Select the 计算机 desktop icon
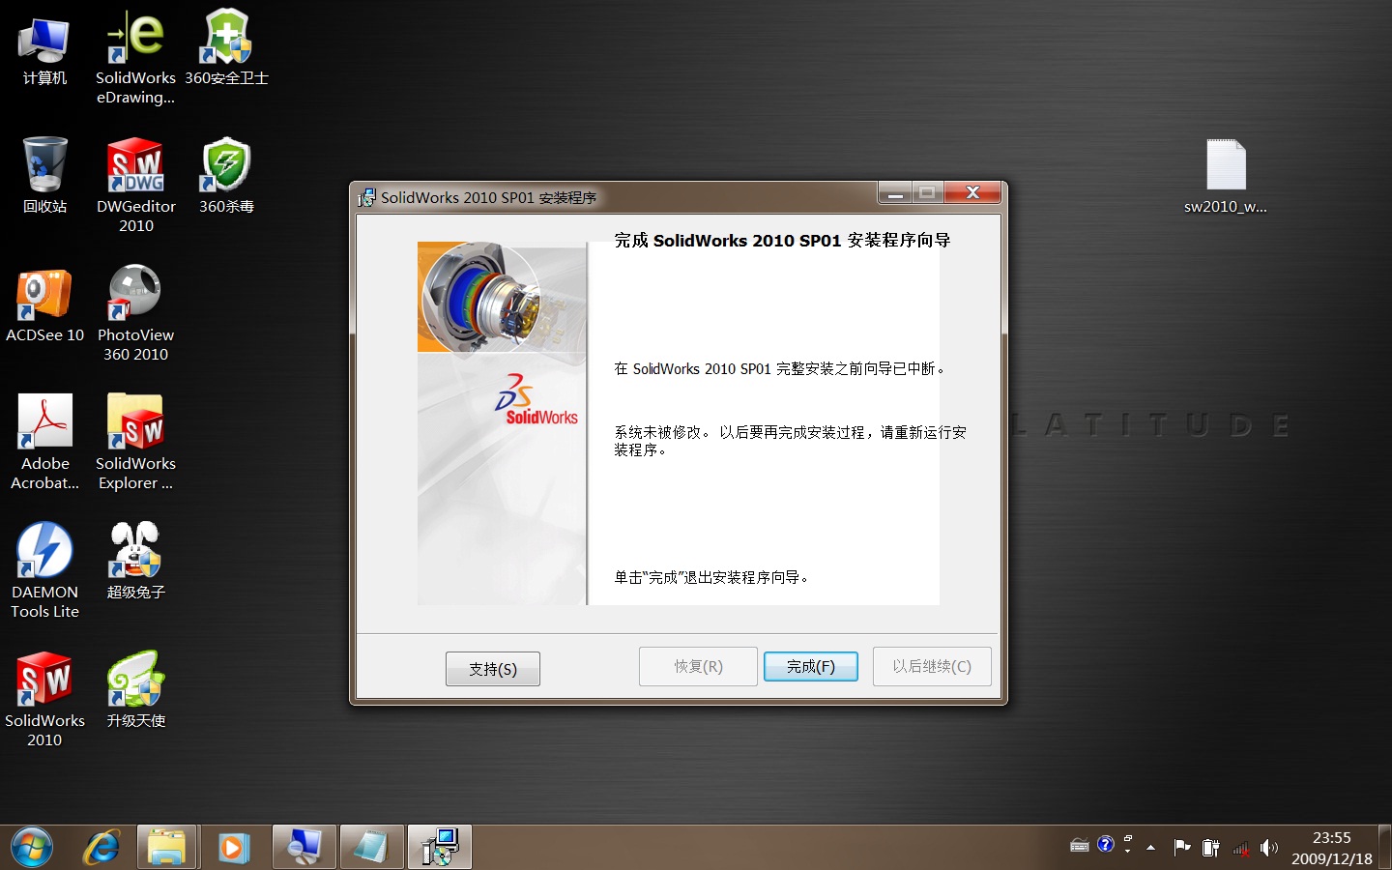1392x870 pixels. 44,51
